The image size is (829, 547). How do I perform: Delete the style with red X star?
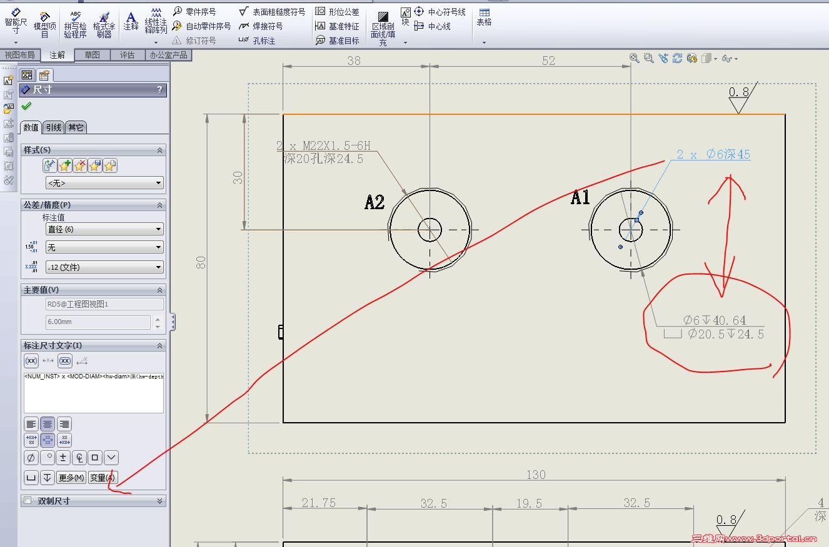coord(79,166)
